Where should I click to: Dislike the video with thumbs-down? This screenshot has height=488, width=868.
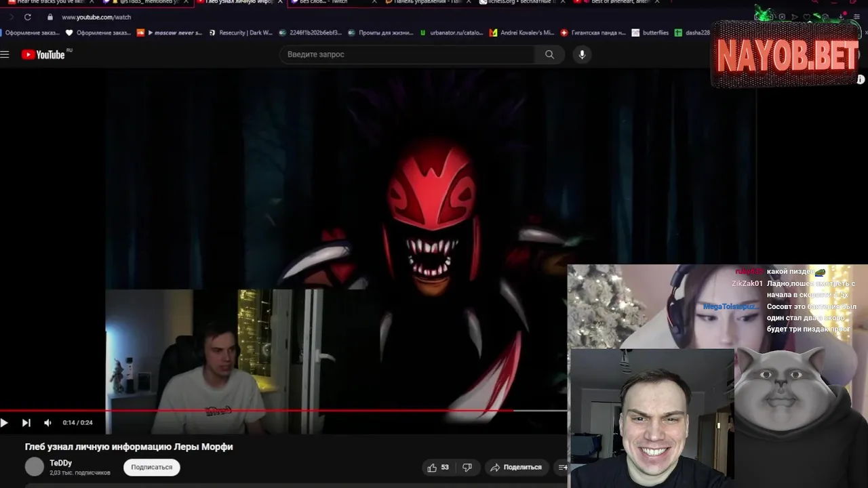[467, 467]
